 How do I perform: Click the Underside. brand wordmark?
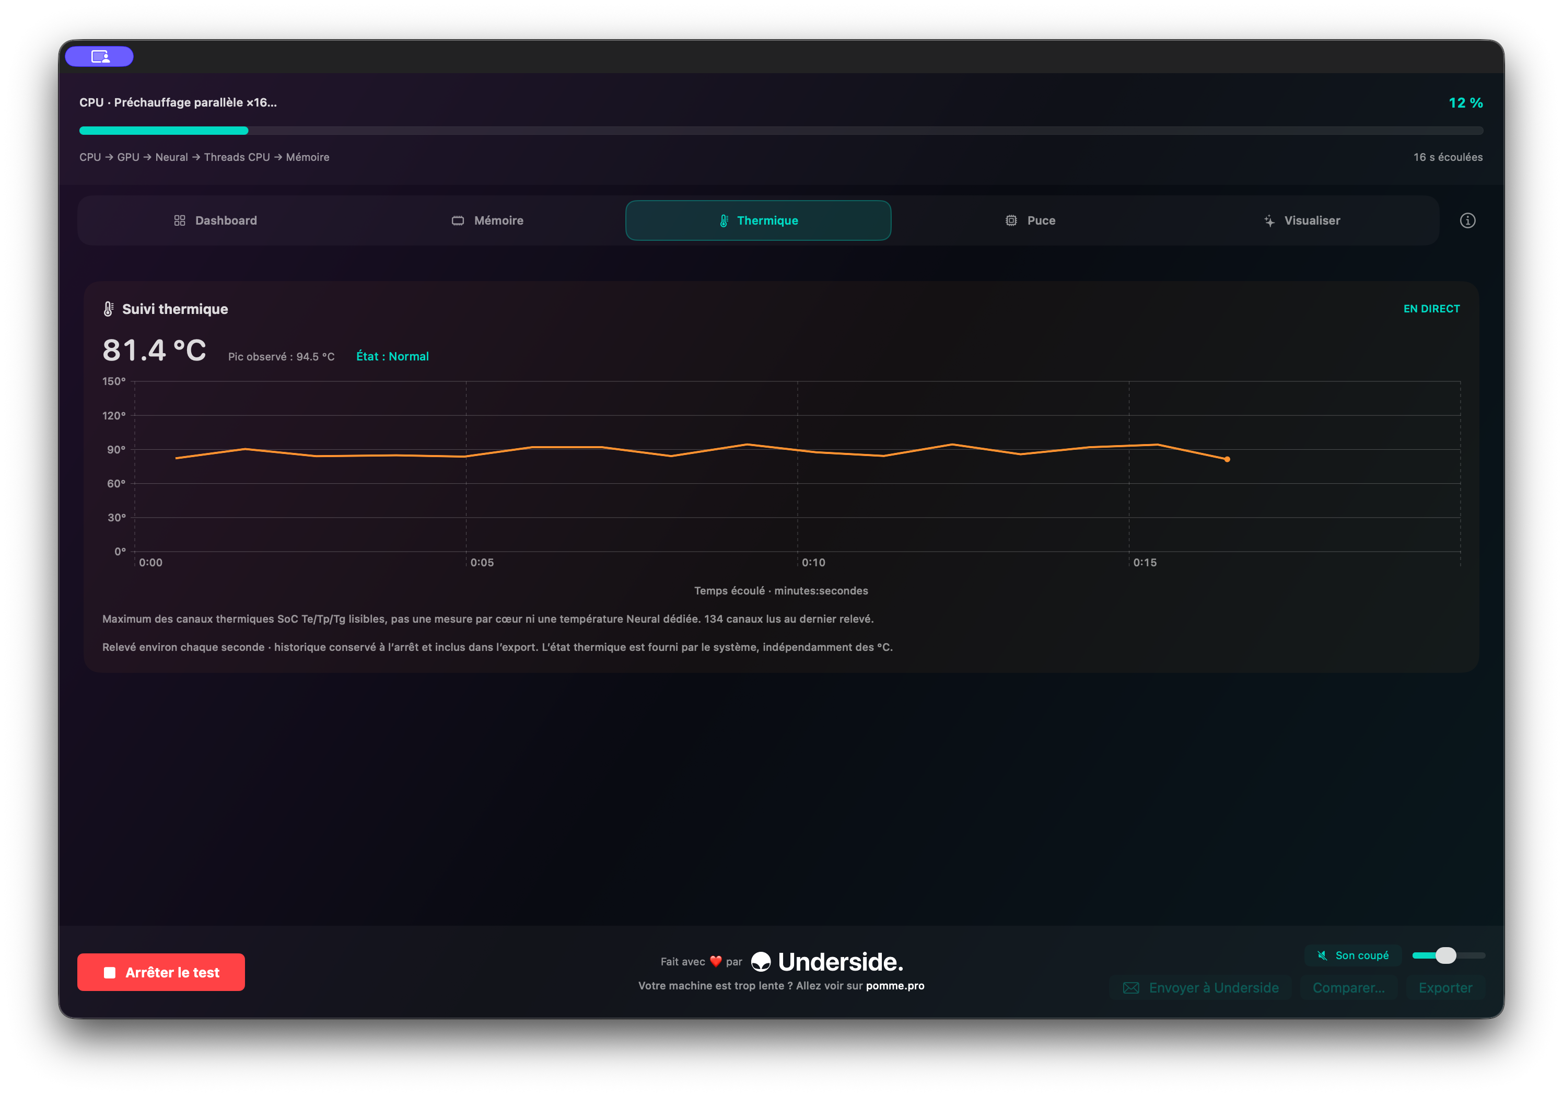(x=840, y=962)
